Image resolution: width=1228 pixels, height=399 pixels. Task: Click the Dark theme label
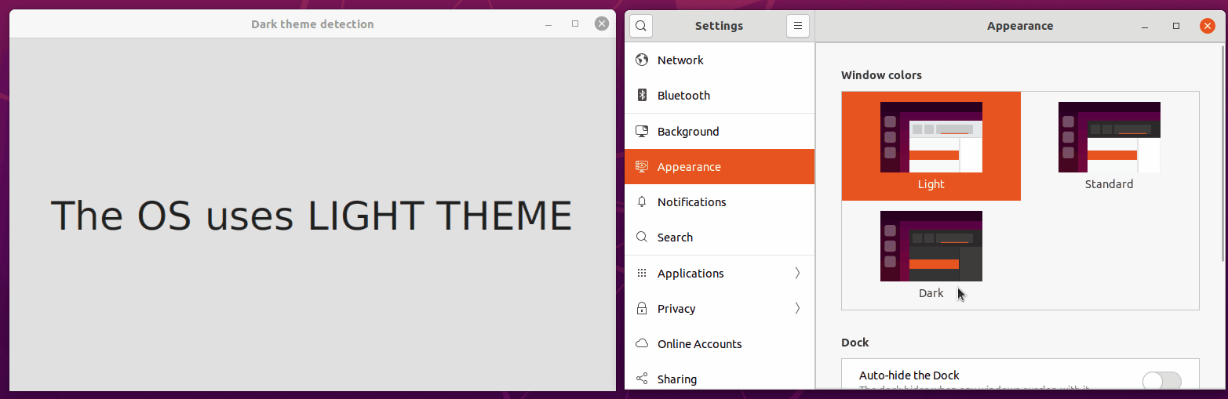[931, 293]
